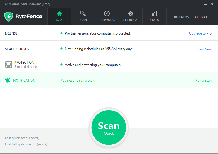The image size is (218, 154).
Task: Click the Run a Scan link
Action: pyautogui.click(x=203, y=81)
